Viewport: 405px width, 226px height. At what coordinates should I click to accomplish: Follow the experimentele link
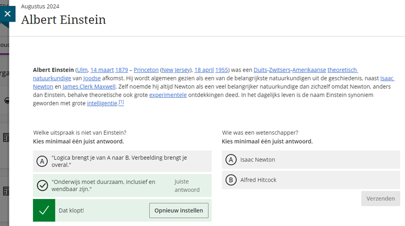[x=168, y=95]
